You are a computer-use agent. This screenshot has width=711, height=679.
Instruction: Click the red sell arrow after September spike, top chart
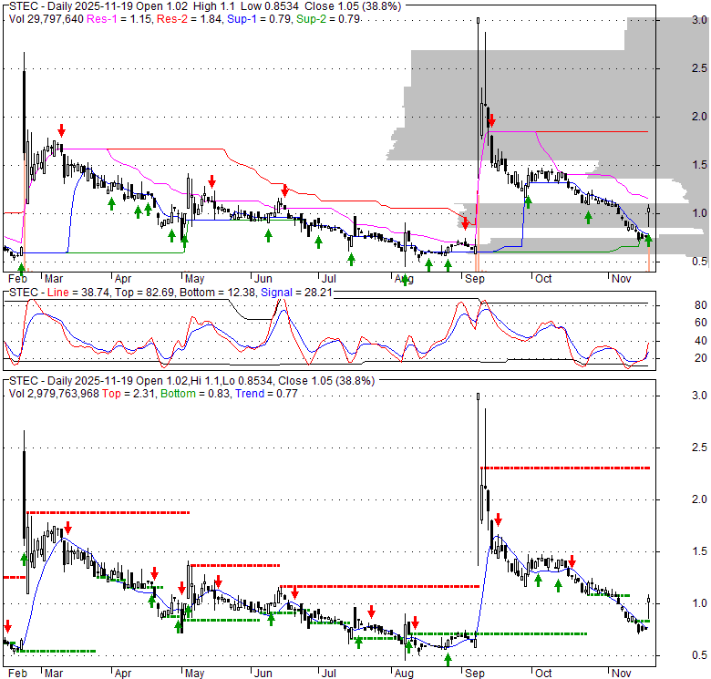pos(491,121)
